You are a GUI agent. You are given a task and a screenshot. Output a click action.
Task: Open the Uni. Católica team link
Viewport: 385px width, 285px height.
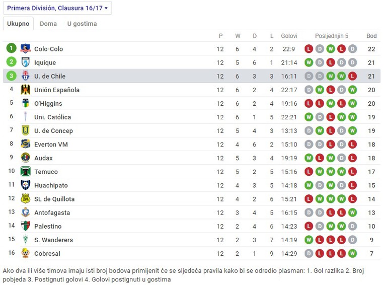tap(52, 117)
